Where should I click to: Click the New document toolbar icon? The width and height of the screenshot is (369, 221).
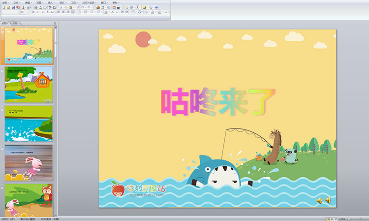pos(3,7)
